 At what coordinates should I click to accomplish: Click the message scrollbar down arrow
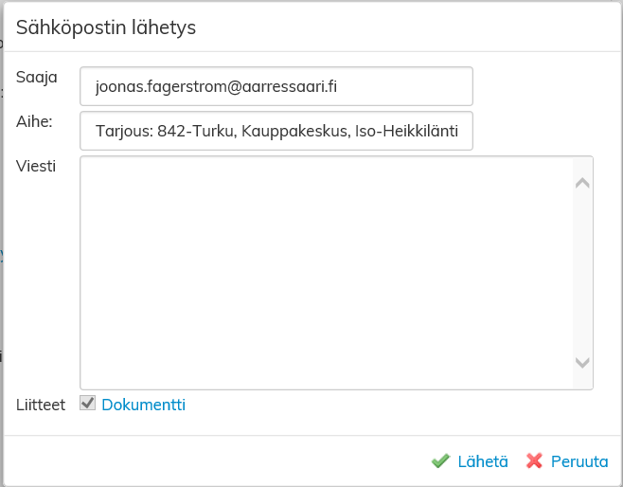pyautogui.click(x=582, y=363)
